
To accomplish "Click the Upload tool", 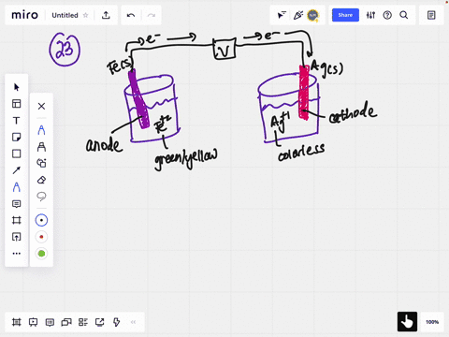I will [17, 237].
